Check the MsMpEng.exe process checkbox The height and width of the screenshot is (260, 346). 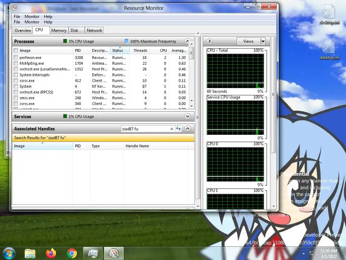tap(16, 63)
